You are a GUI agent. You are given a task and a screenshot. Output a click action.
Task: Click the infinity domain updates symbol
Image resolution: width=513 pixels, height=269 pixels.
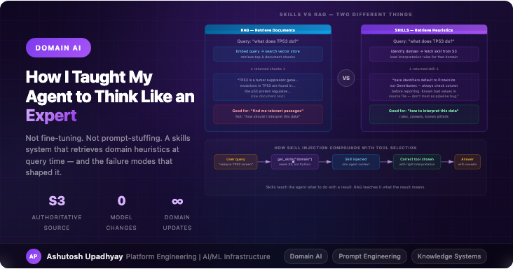click(177, 201)
